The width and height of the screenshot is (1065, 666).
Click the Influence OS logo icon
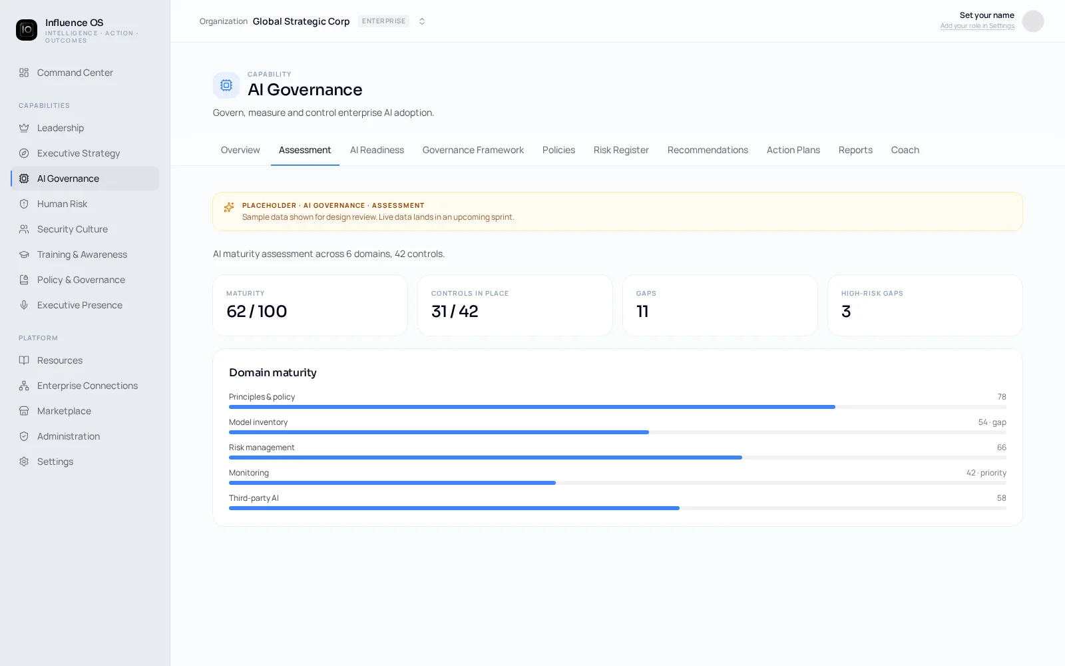point(27,30)
